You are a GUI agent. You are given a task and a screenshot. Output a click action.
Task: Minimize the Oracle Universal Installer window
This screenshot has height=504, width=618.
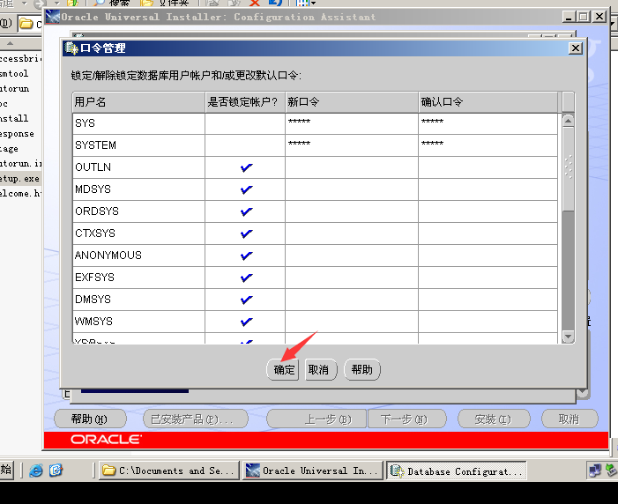569,17
